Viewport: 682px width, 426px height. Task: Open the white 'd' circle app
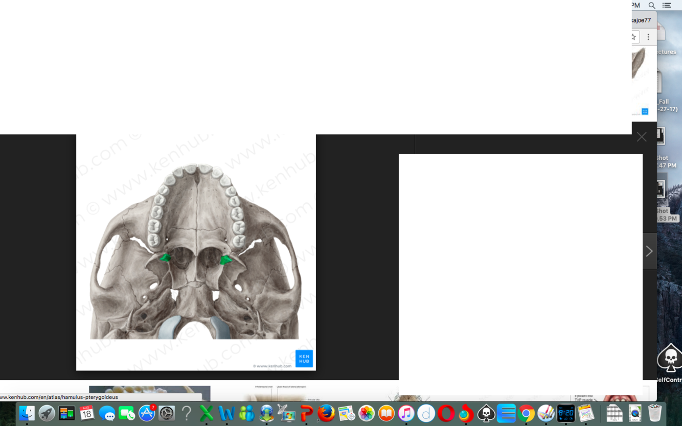[x=426, y=413]
